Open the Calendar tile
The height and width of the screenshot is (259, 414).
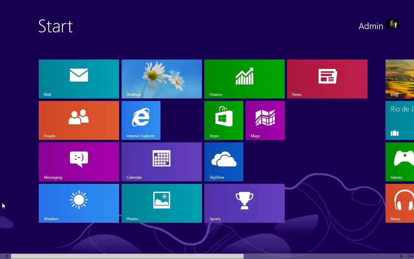point(162,162)
